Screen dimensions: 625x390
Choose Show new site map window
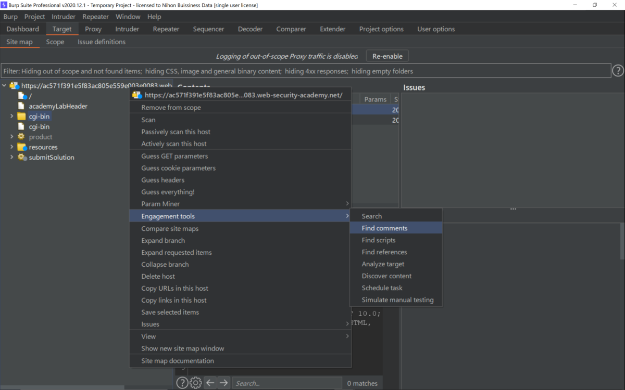click(x=240, y=348)
